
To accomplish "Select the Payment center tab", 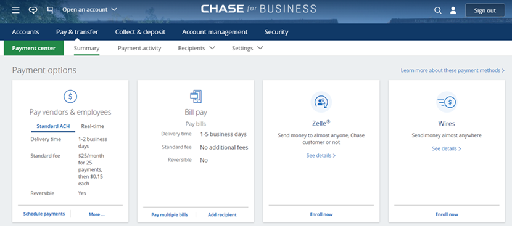I will point(34,48).
